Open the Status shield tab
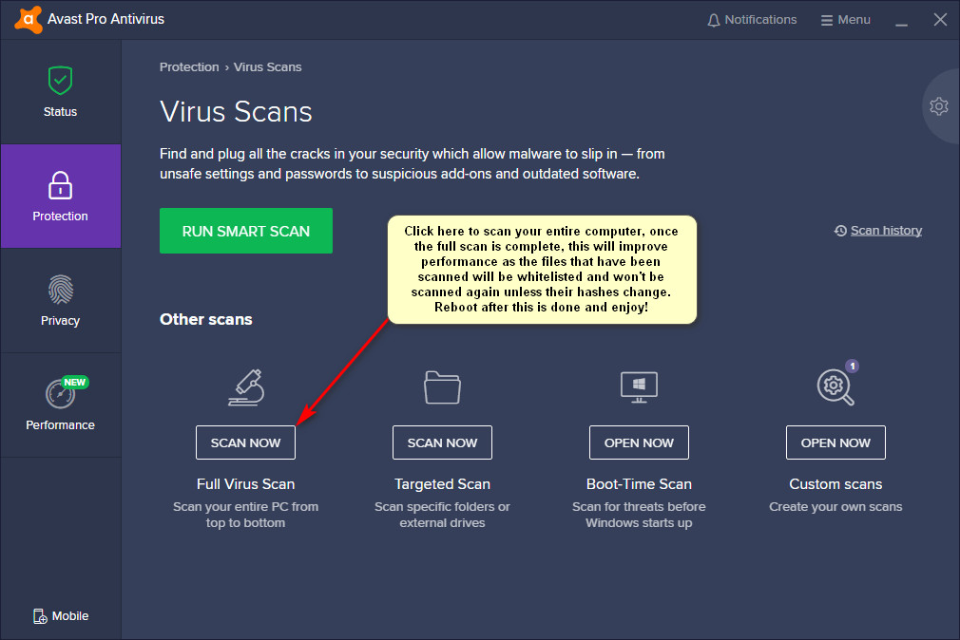The width and height of the screenshot is (960, 640). (x=60, y=92)
